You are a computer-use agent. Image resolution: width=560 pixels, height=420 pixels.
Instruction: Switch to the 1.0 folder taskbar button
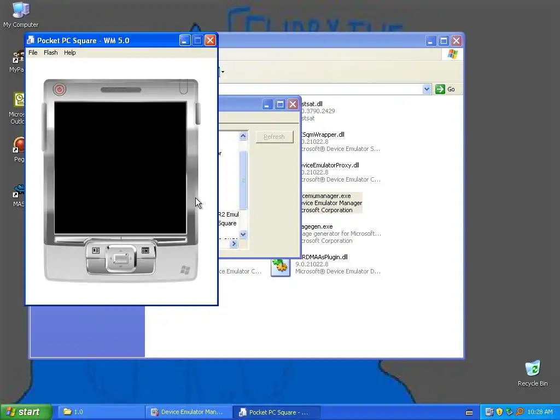(x=101, y=412)
